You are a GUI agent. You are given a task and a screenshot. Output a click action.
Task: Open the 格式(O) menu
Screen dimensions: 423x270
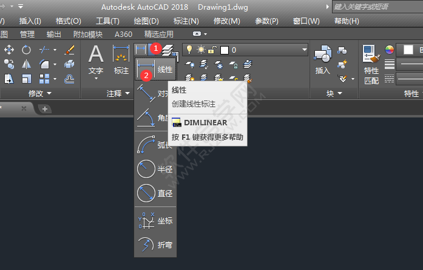pos(68,21)
